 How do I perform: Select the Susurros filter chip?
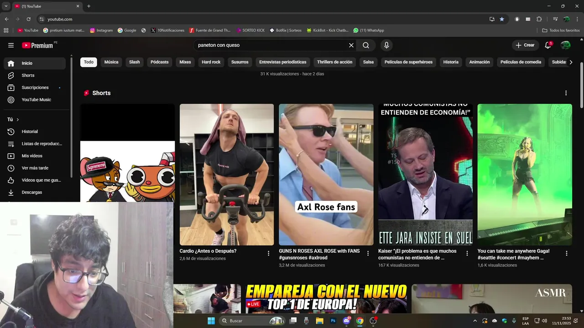click(x=240, y=62)
